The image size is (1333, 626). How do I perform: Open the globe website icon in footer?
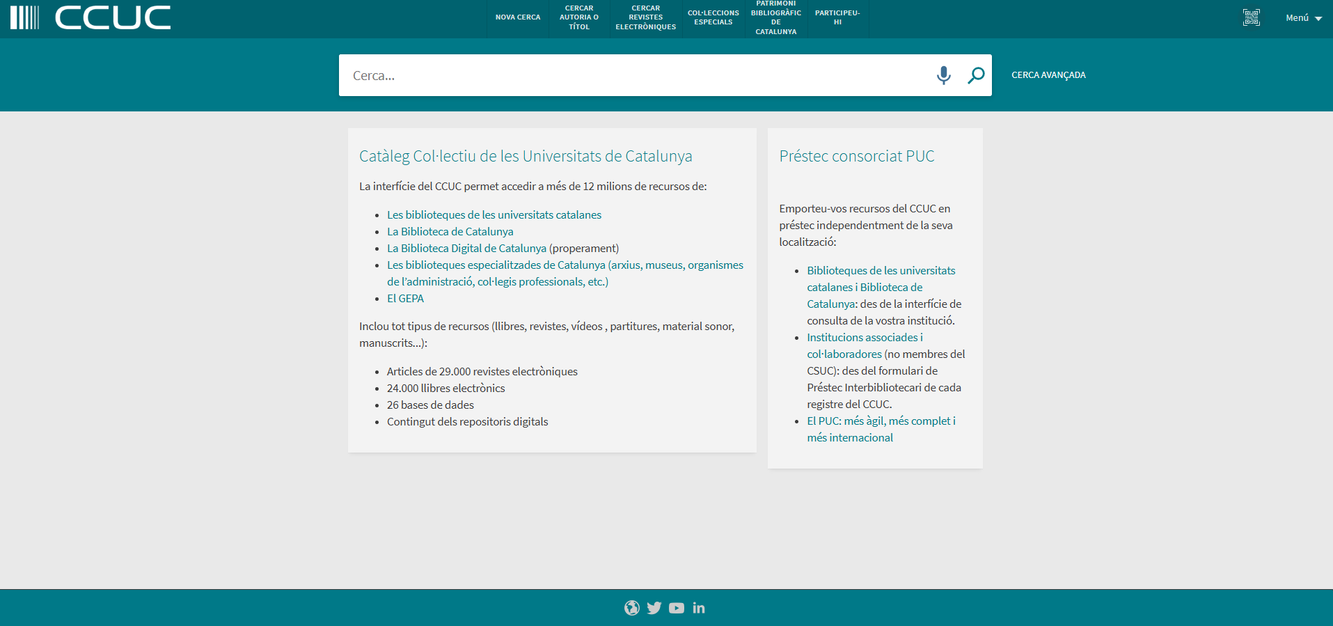coord(631,608)
